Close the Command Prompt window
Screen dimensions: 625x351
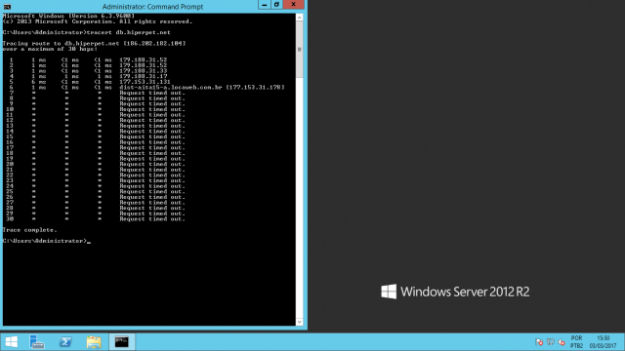point(293,4)
